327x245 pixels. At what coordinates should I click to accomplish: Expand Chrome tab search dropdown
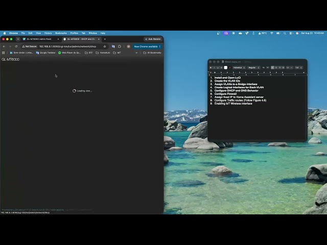tap(18, 39)
